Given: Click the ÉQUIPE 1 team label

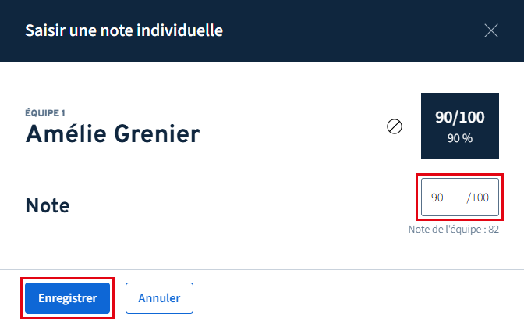Looking at the screenshot, I should click(45, 113).
